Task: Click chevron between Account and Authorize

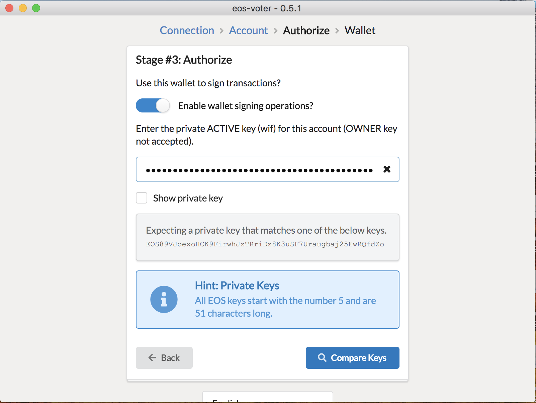Action: 276,31
